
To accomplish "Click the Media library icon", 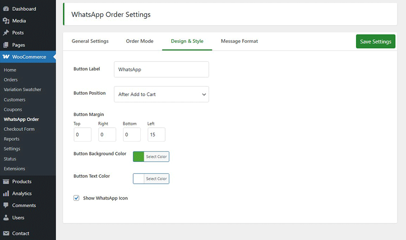I will [x=6, y=21].
